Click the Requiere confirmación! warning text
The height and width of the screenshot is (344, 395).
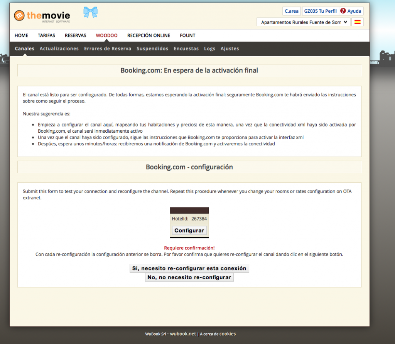tap(189, 248)
